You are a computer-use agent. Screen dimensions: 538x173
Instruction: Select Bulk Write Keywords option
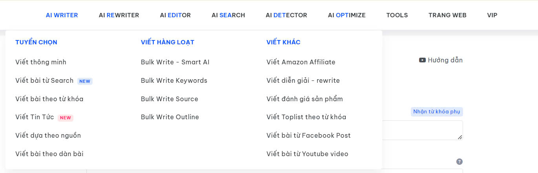pos(174,80)
